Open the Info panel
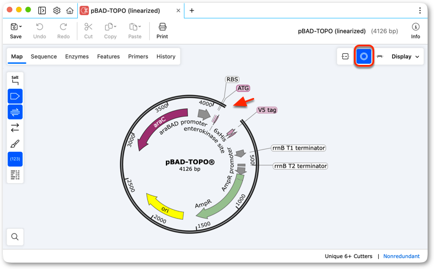Viewport: 434px width, 269px height. pyautogui.click(x=415, y=31)
